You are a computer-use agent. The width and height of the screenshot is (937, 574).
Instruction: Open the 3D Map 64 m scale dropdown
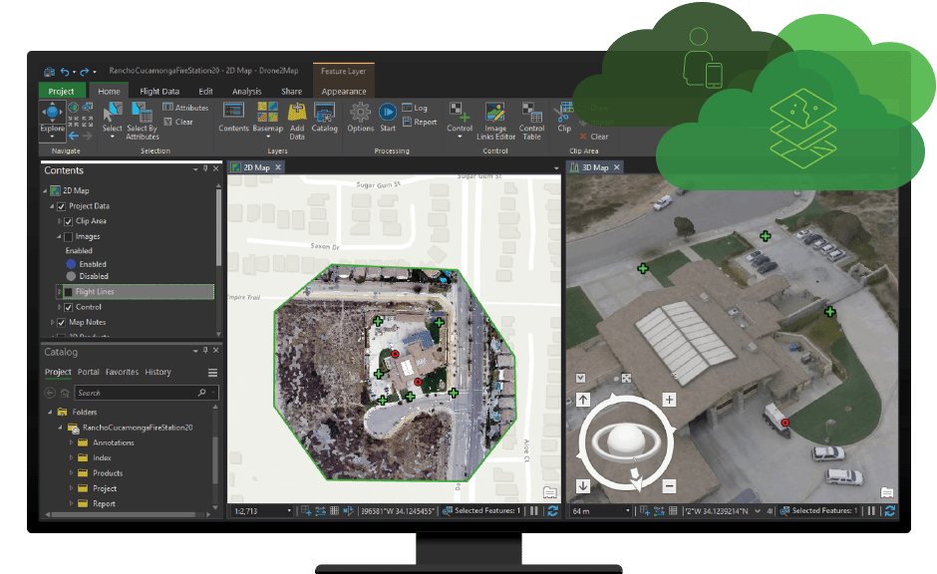tap(627, 510)
